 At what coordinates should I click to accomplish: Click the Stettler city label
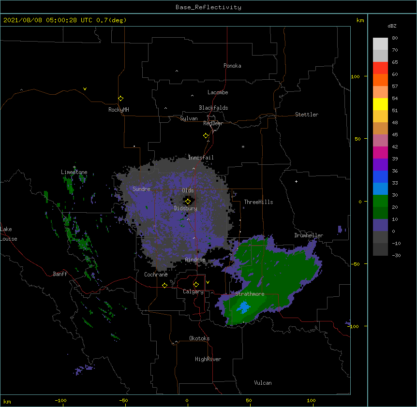pyautogui.click(x=306, y=115)
